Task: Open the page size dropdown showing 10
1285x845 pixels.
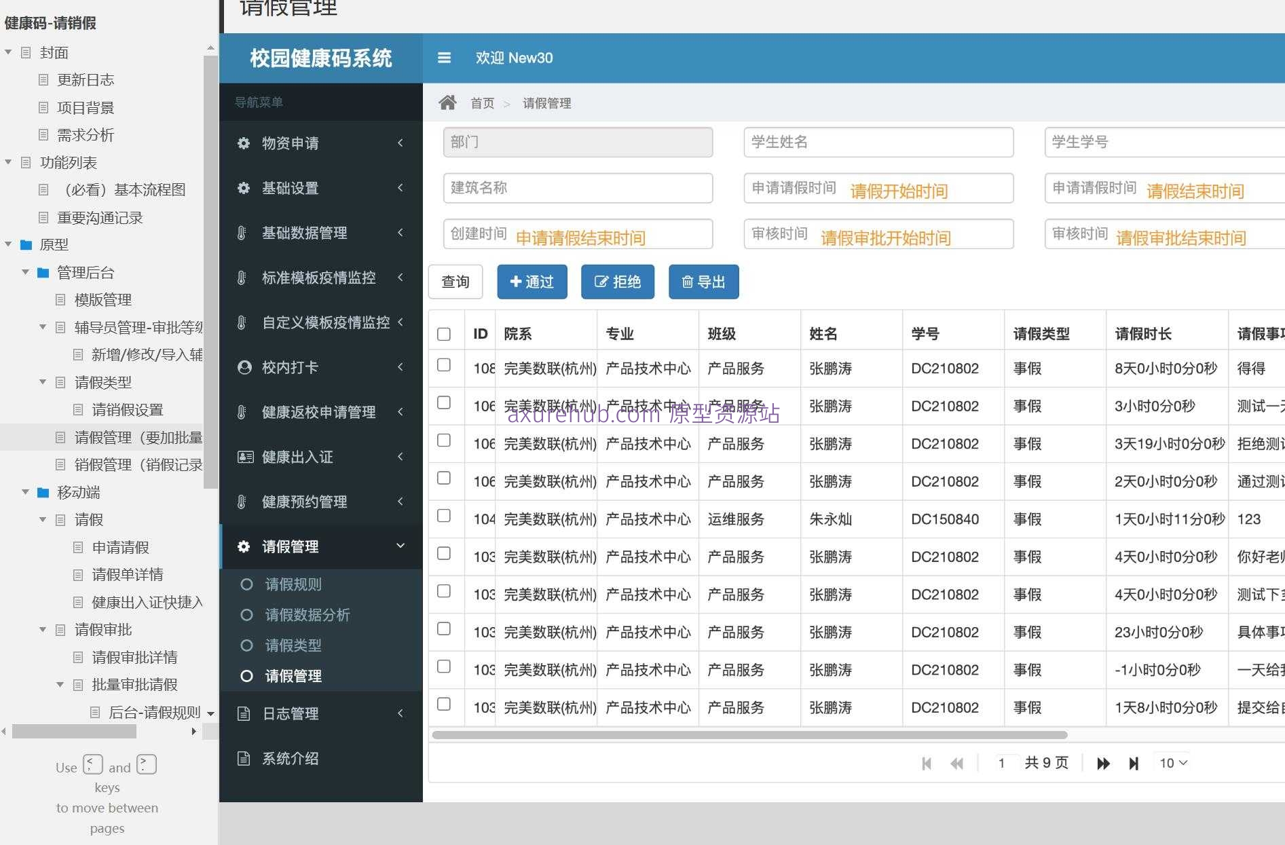Action: [x=1172, y=763]
